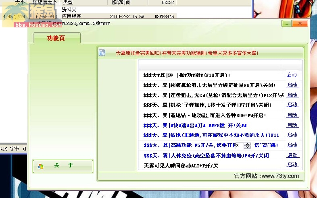The image size is (317, 198).
Task: Click the CRC32 column header in archive window
Action: click(x=168, y=2)
